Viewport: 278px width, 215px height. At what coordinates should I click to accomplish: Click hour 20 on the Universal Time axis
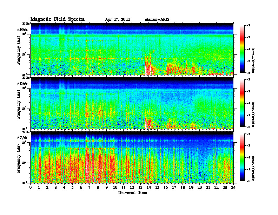200,188
